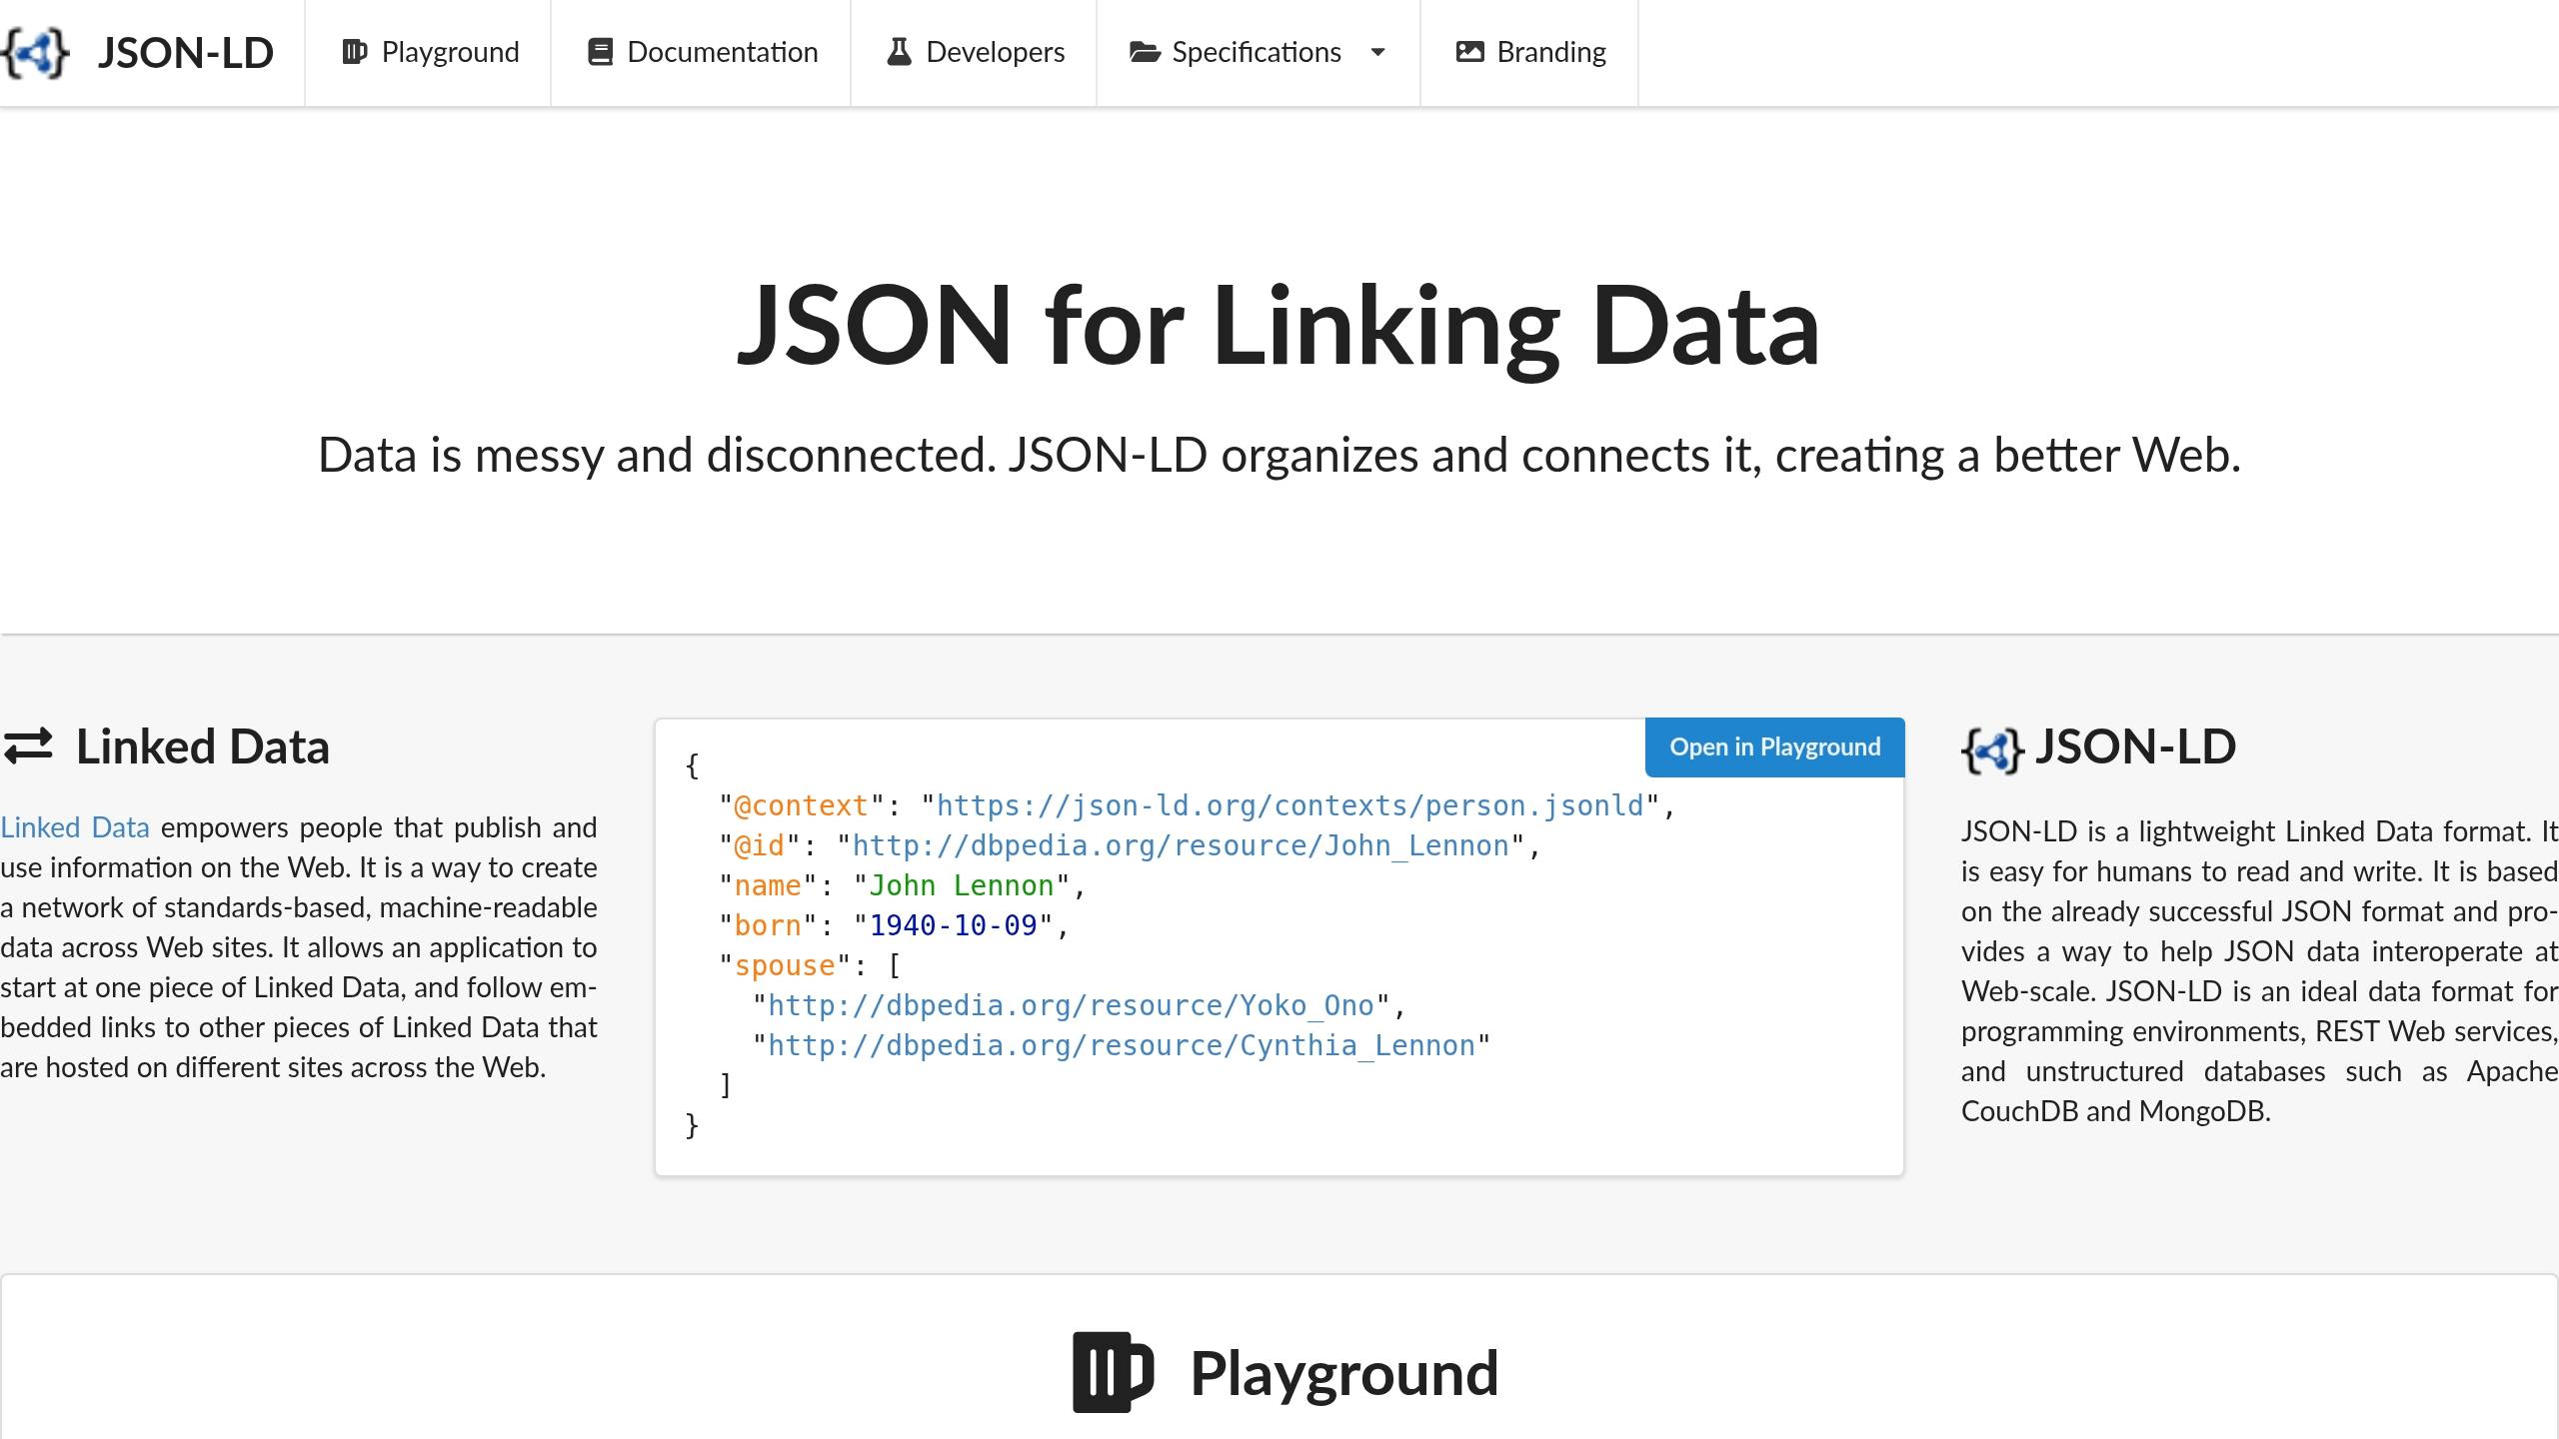
Task: Click the large mug icon in Playground section
Action: point(1114,1372)
